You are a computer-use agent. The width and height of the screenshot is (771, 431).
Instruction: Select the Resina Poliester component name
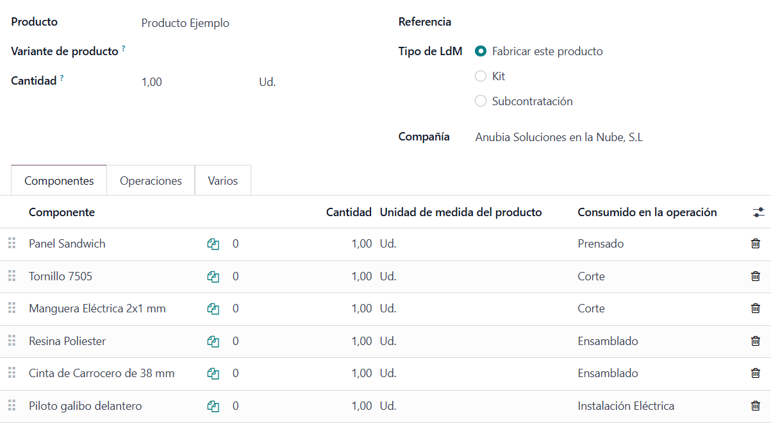67,341
